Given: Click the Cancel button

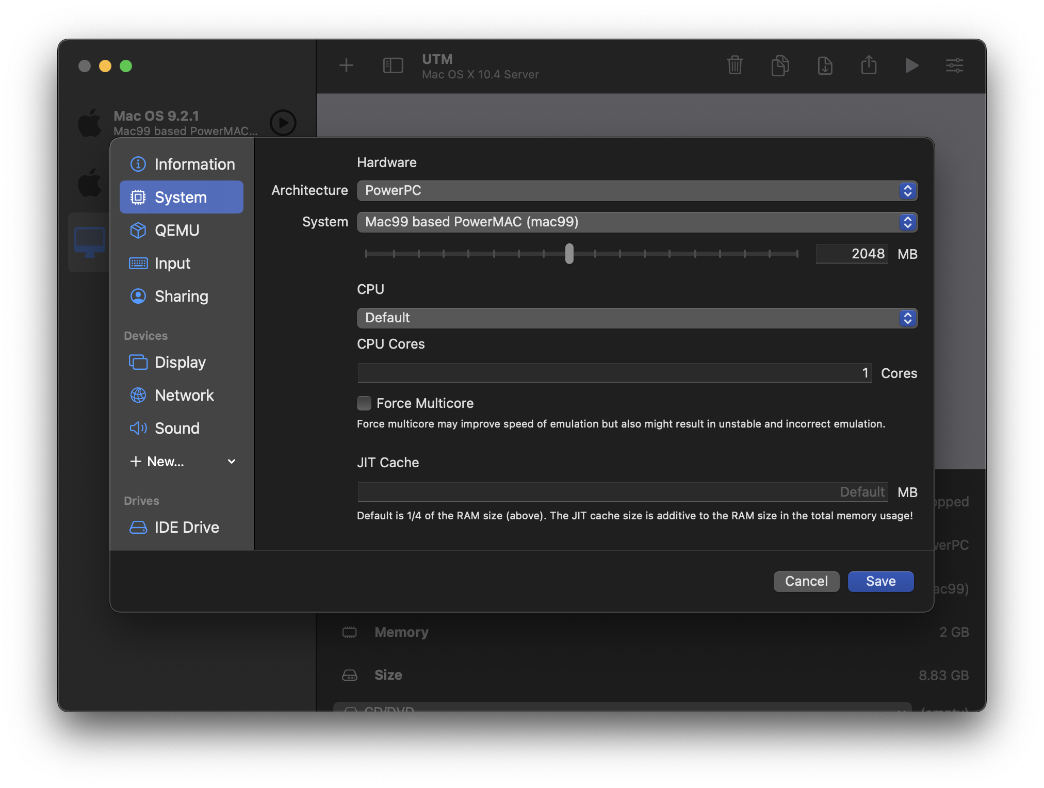Looking at the screenshot, I should coord(806,582).
